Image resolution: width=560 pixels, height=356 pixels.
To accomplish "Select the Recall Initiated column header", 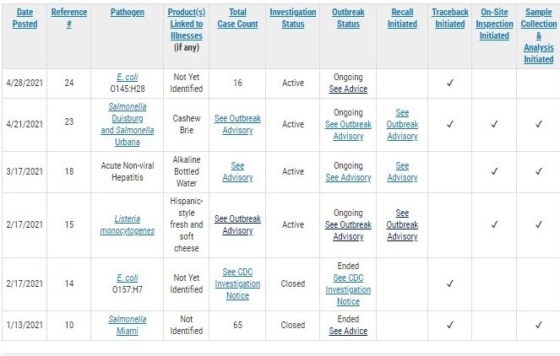I will (402, 19).
